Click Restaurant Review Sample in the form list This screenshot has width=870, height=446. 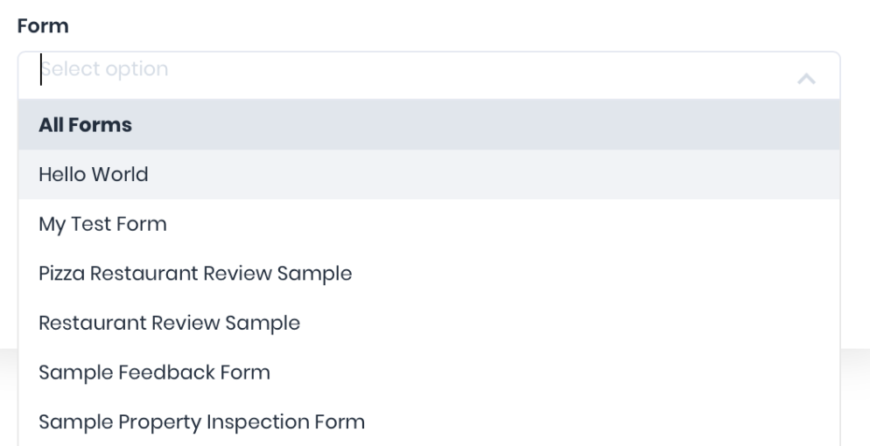click(169, 324)
